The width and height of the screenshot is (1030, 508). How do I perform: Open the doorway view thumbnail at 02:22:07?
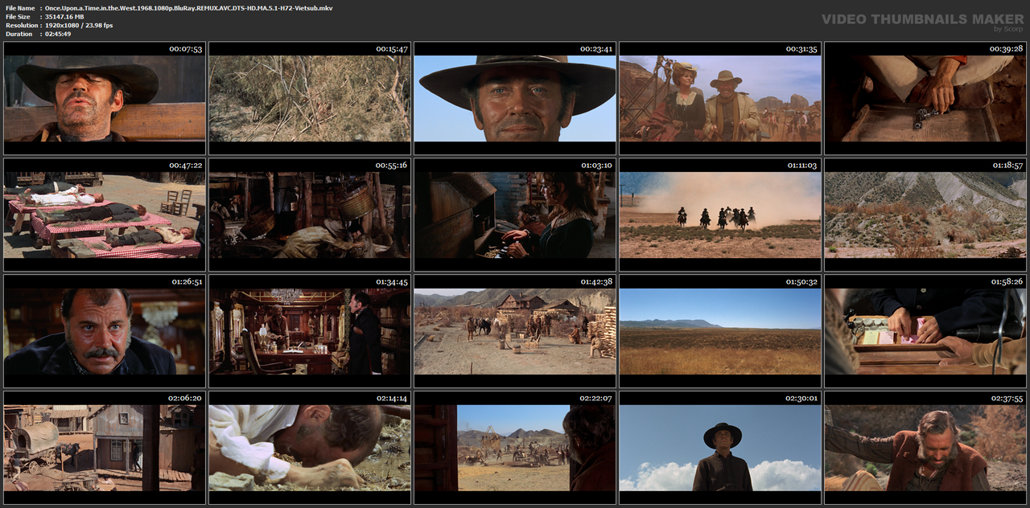tap(515, 447)
